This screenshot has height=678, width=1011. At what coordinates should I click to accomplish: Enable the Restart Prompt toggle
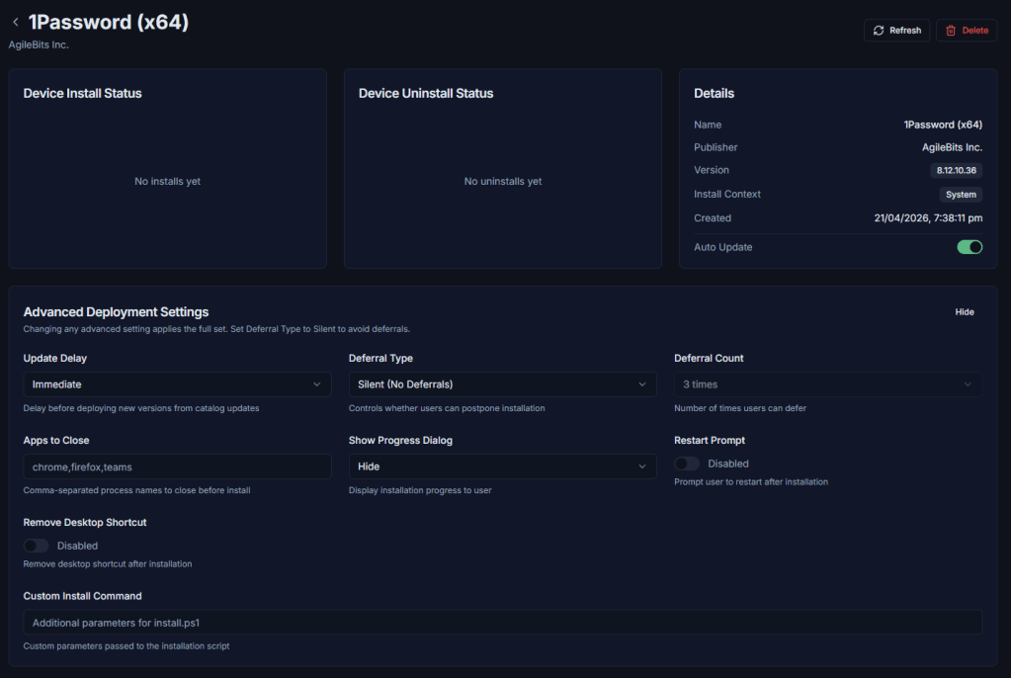[x=687, y=464]
